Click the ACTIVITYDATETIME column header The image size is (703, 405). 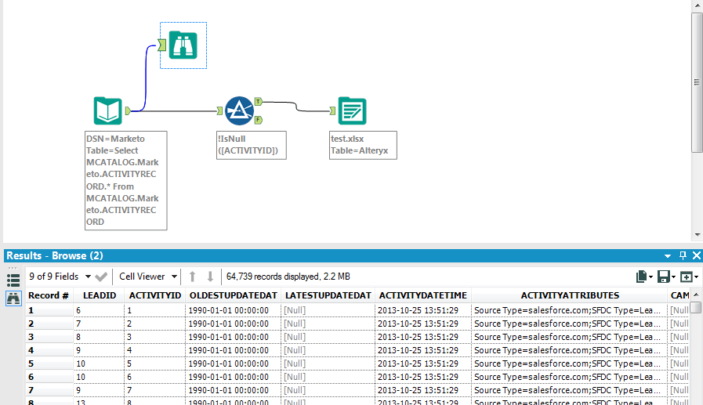(422, 295)
